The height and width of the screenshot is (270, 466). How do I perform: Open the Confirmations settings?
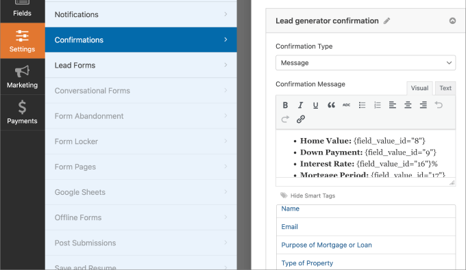click(141, 40)
